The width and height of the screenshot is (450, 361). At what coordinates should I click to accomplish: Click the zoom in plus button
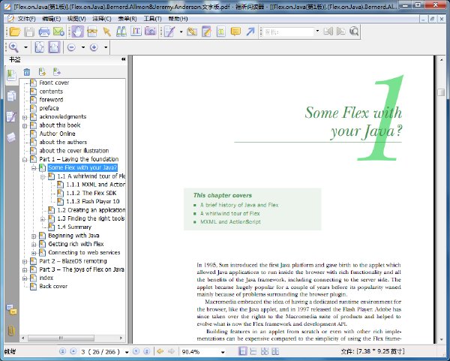point(94,47)
